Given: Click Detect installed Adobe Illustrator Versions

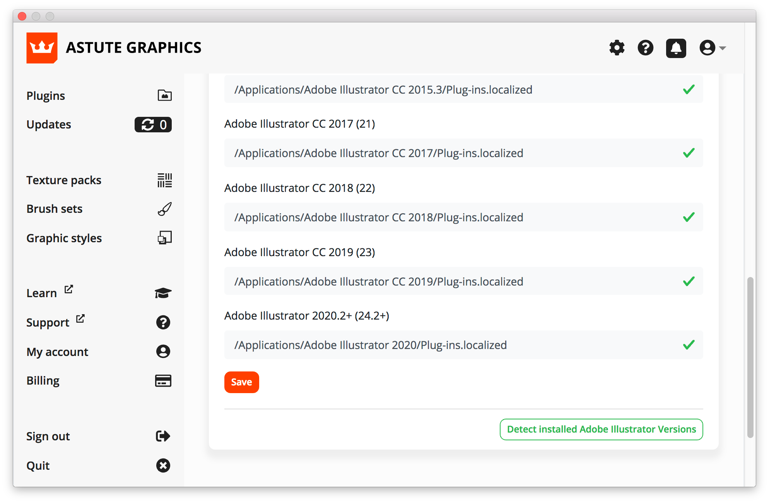Looking at the screenshot, I should (601, 429).
